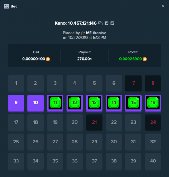Image resolution: width=169 pixels, height=177 pixels.
Task: Toggle red missed tile 21
Action: 94,122
